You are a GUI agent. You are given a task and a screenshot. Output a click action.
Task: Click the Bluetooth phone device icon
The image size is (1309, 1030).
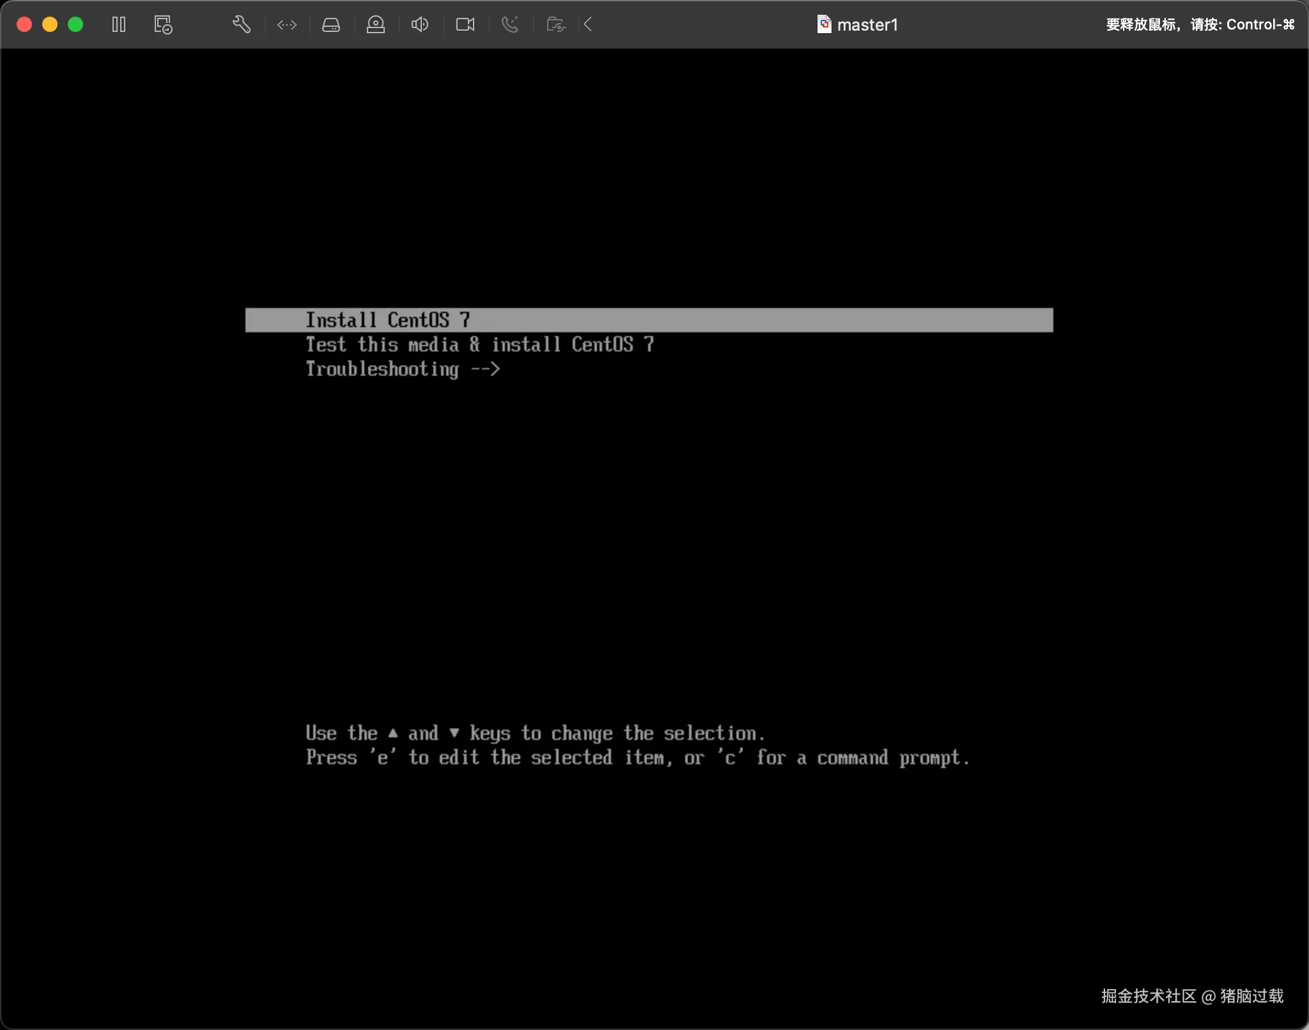(509, 25)
